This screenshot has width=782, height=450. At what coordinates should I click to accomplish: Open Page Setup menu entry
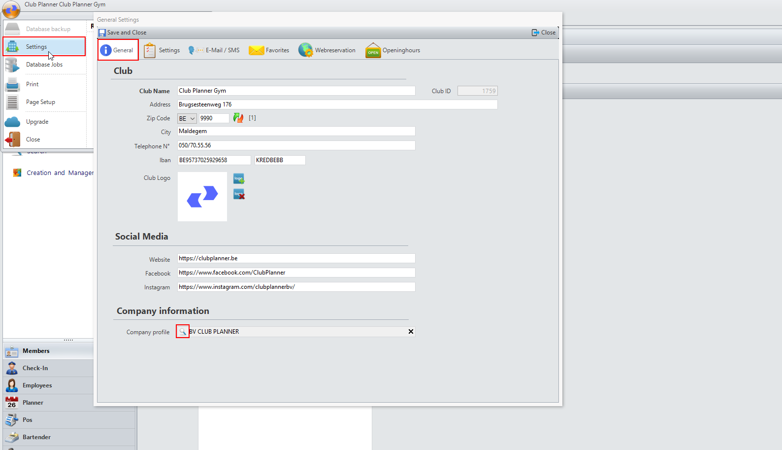coord(40,102)
